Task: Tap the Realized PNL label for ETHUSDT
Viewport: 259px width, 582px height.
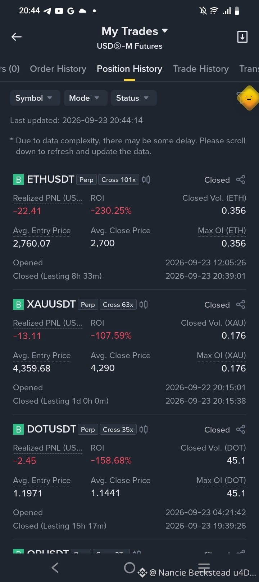Action: tap(47, 198)
